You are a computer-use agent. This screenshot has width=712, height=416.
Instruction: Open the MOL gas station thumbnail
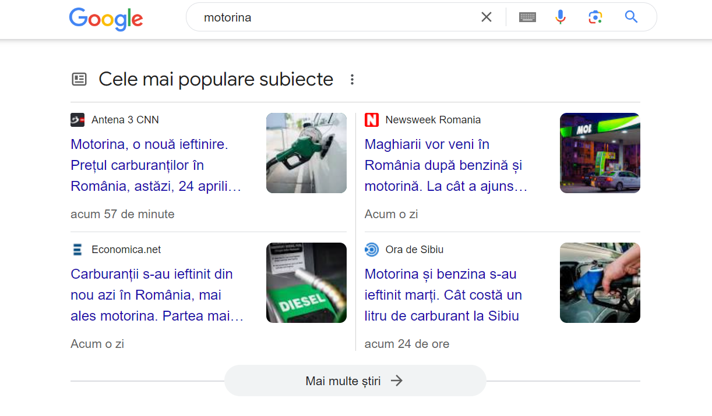600,153
